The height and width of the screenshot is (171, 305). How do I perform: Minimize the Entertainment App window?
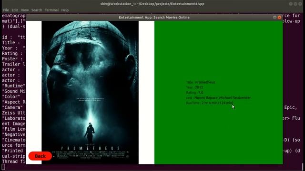click(274, 17)
